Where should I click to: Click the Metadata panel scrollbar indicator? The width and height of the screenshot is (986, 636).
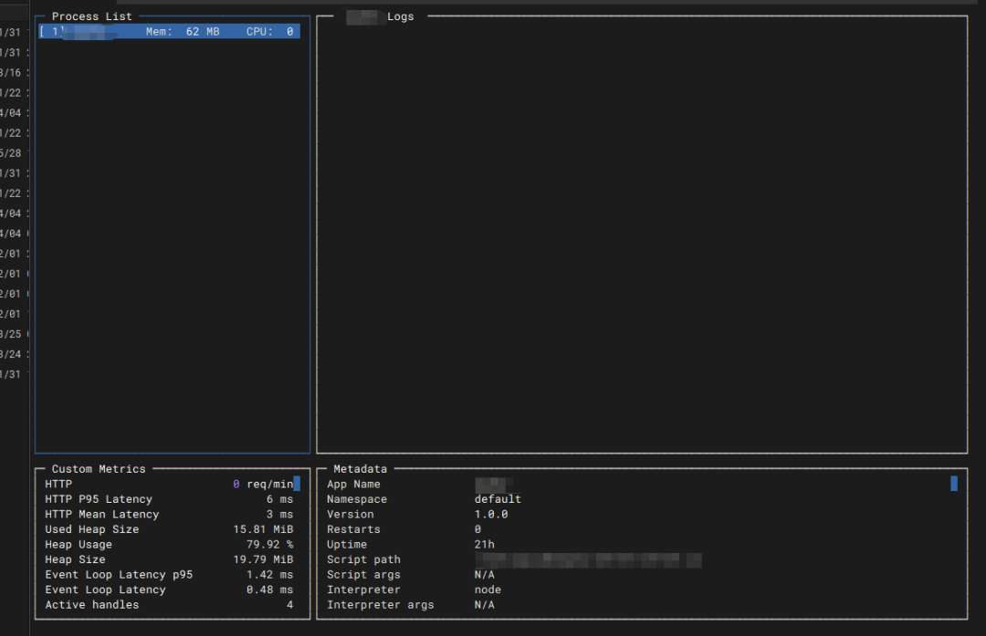(954, 484)
